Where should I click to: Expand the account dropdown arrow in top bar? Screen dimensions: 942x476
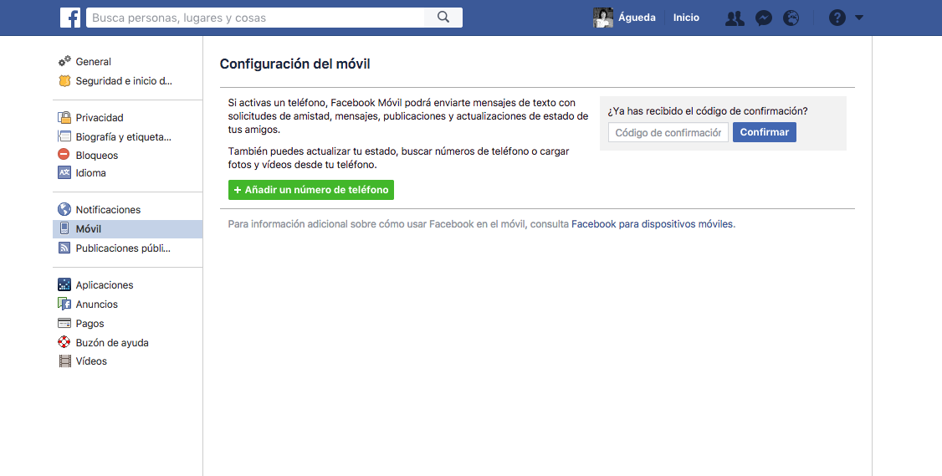(859, 18)
